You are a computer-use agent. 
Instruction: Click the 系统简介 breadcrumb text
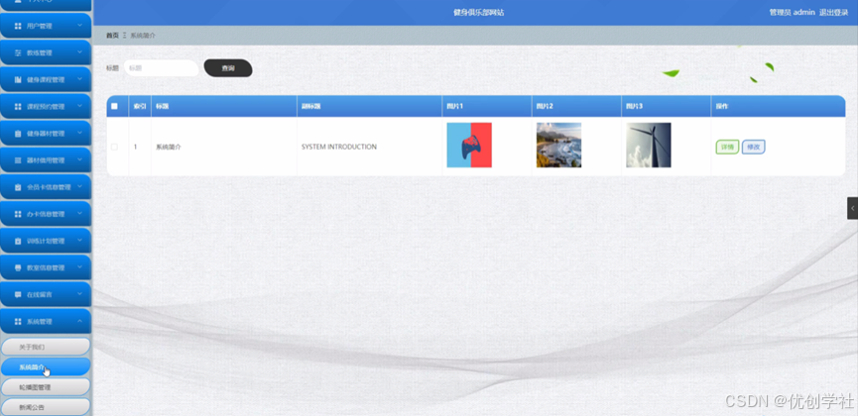tap(143, 35)
